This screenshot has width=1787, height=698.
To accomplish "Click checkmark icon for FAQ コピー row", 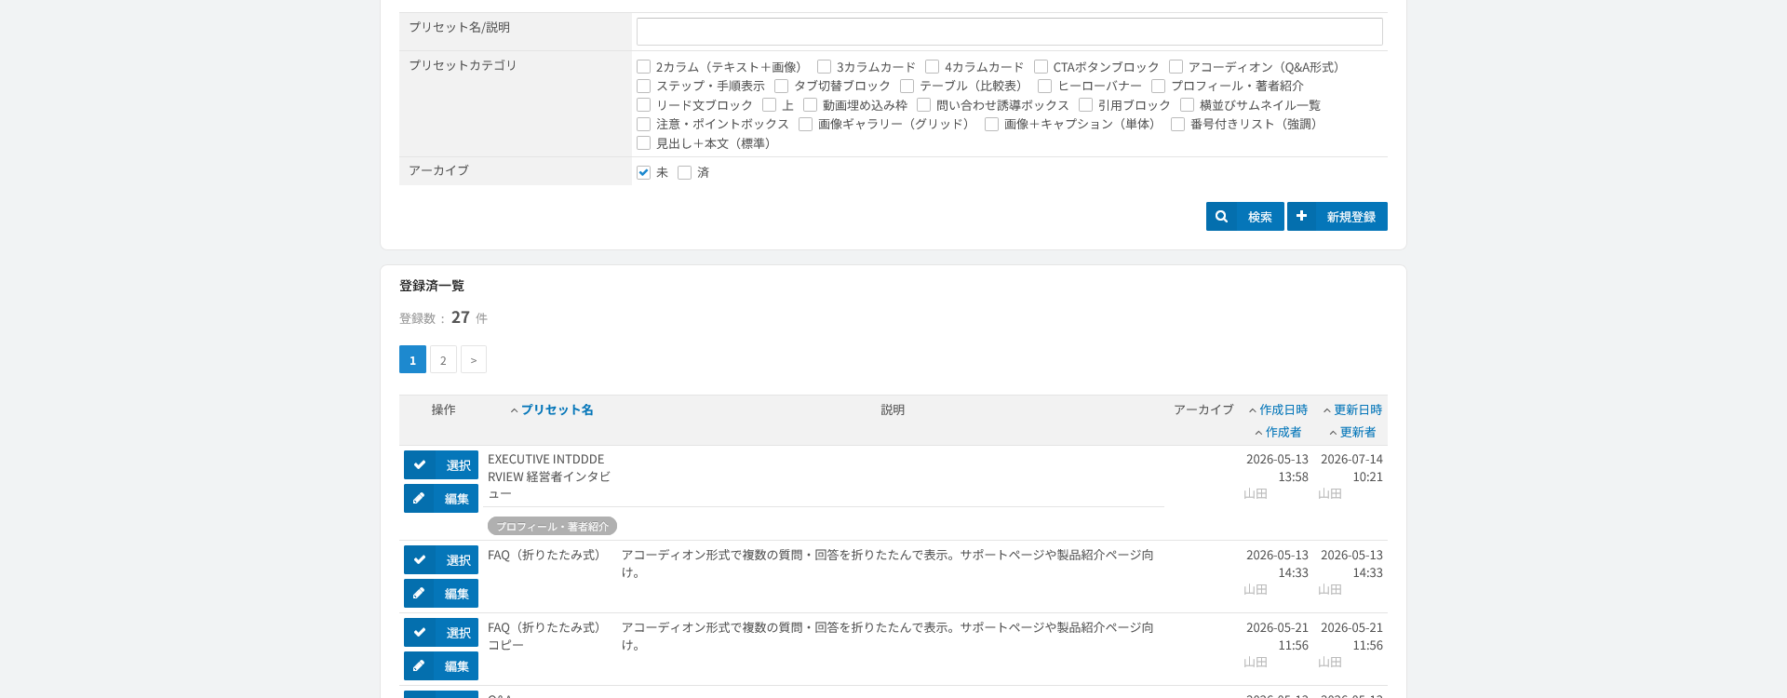I will 420,632.
